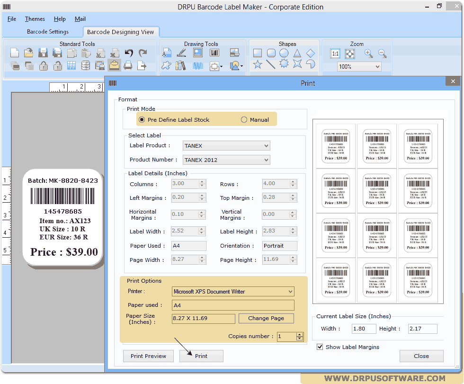
Task: Click the Undo arrow icon
Action: coord(129,53)
